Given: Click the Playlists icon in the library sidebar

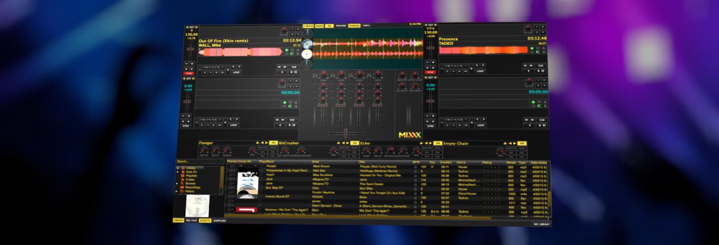Looking at the screenshot, I should click(x=182, y=175).
